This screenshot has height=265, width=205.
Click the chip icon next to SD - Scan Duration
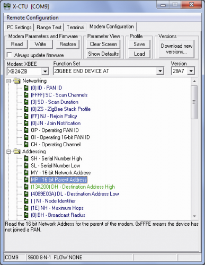[26, 102]
